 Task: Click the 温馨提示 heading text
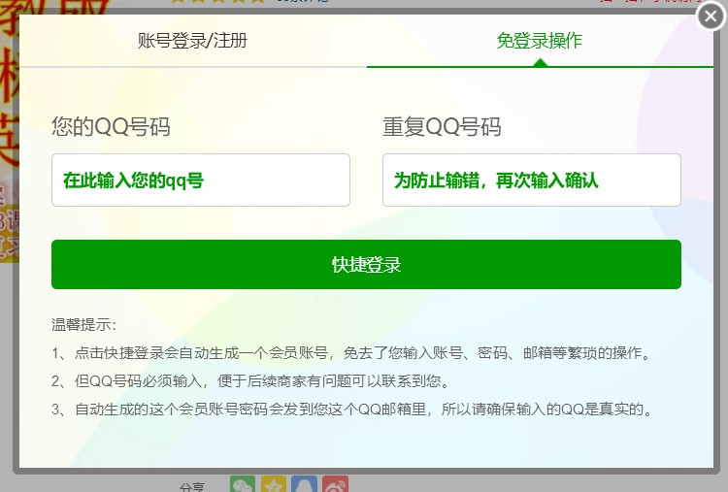coord(83,324)
